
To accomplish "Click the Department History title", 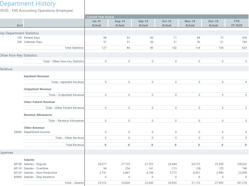I will tap(28, 4).
